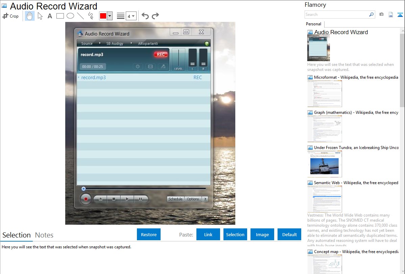Open the line width dropdown showing 4
The width and height of the screenshot is (405, 274).
[x=131, y=16]
